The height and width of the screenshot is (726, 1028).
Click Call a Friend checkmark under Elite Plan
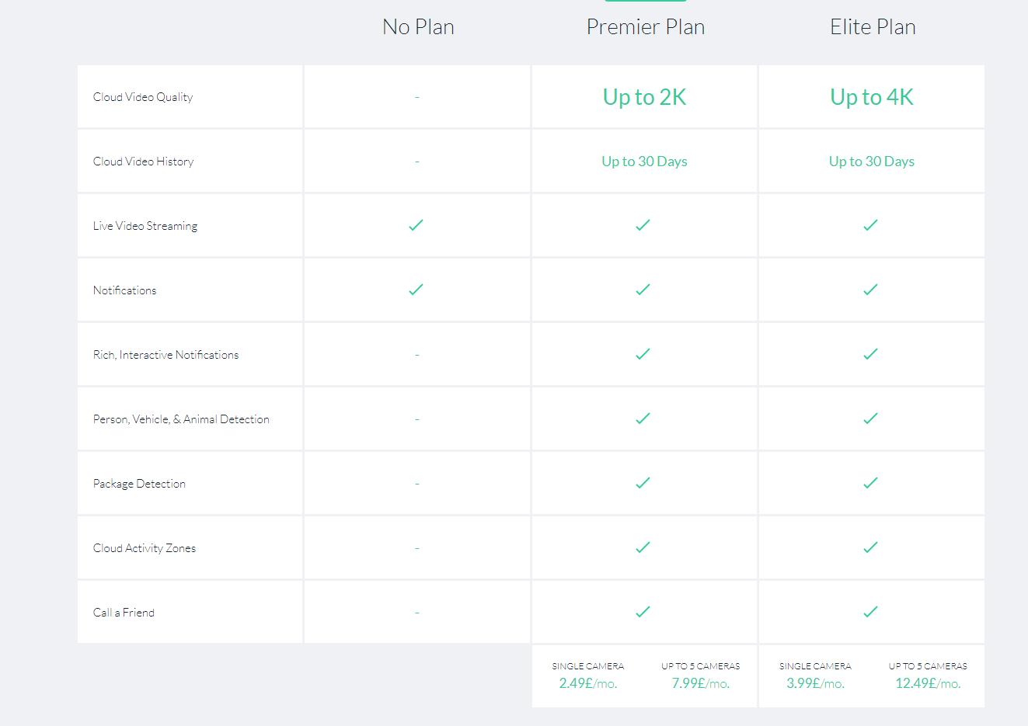coord(870,612)
